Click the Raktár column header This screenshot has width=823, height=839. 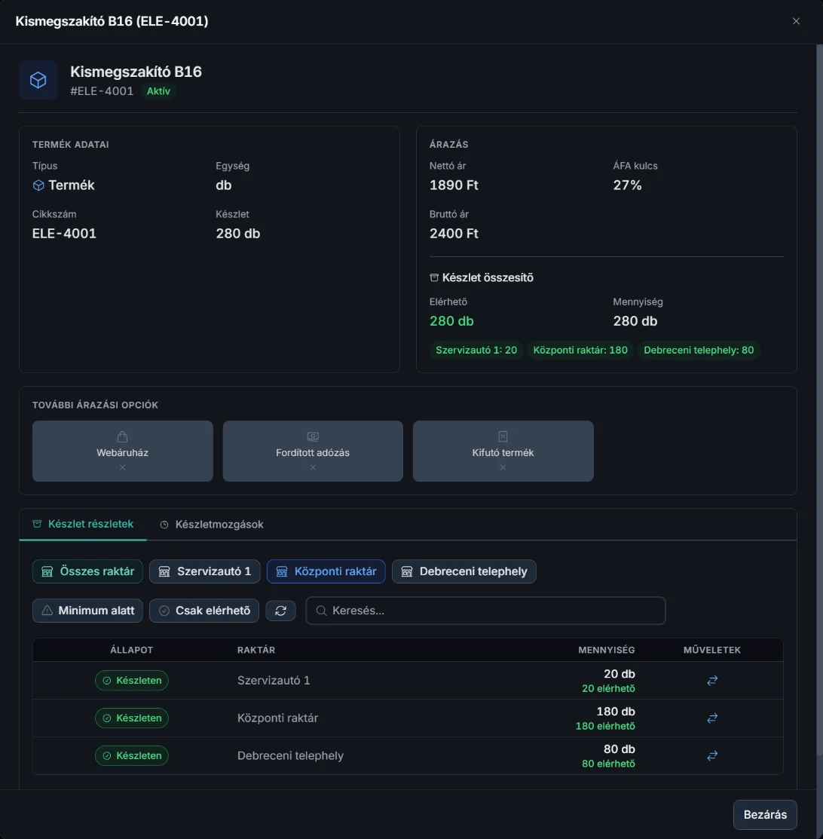pyautogui.click(x=256, y=650)
